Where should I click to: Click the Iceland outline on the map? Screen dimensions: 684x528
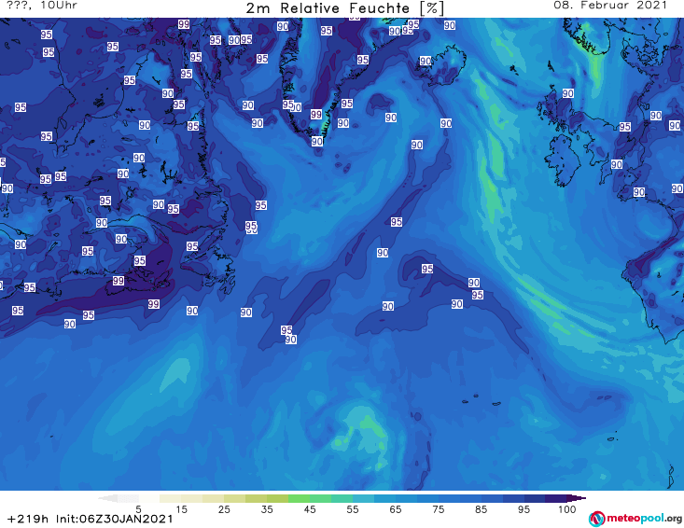pyautogui.click(x=441, y=63)
